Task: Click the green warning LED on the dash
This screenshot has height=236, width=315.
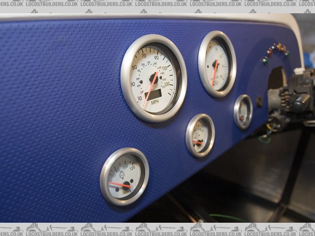Action: (x=265, y=60)
